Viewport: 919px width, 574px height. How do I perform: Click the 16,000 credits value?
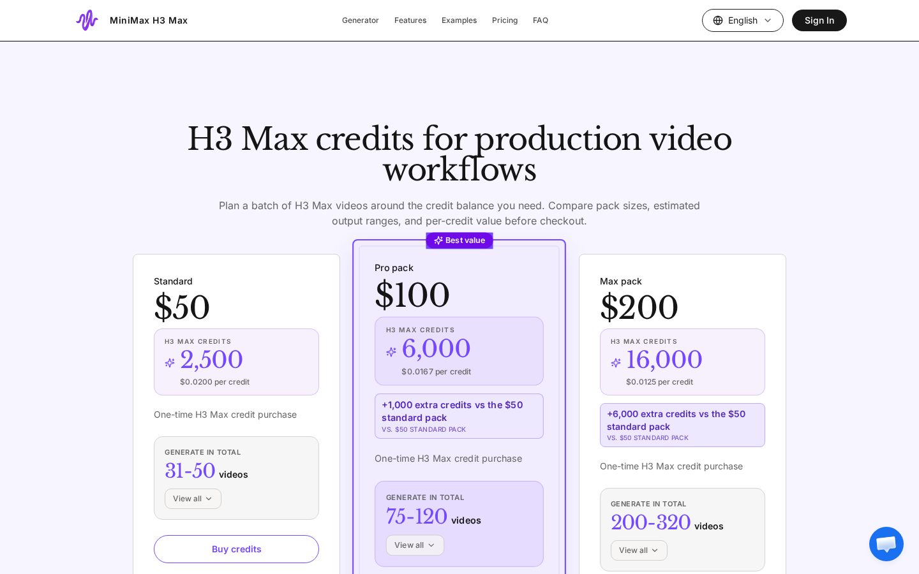664,360
